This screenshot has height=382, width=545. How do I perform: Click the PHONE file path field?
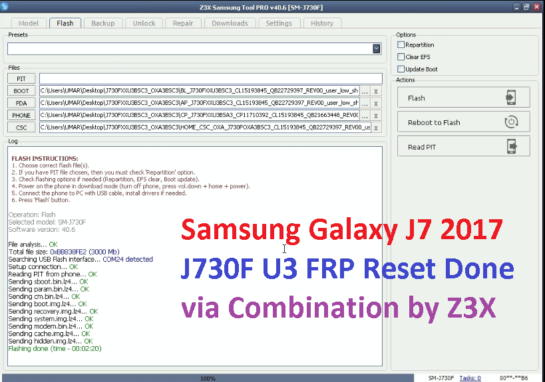click(x=199, y=115)
